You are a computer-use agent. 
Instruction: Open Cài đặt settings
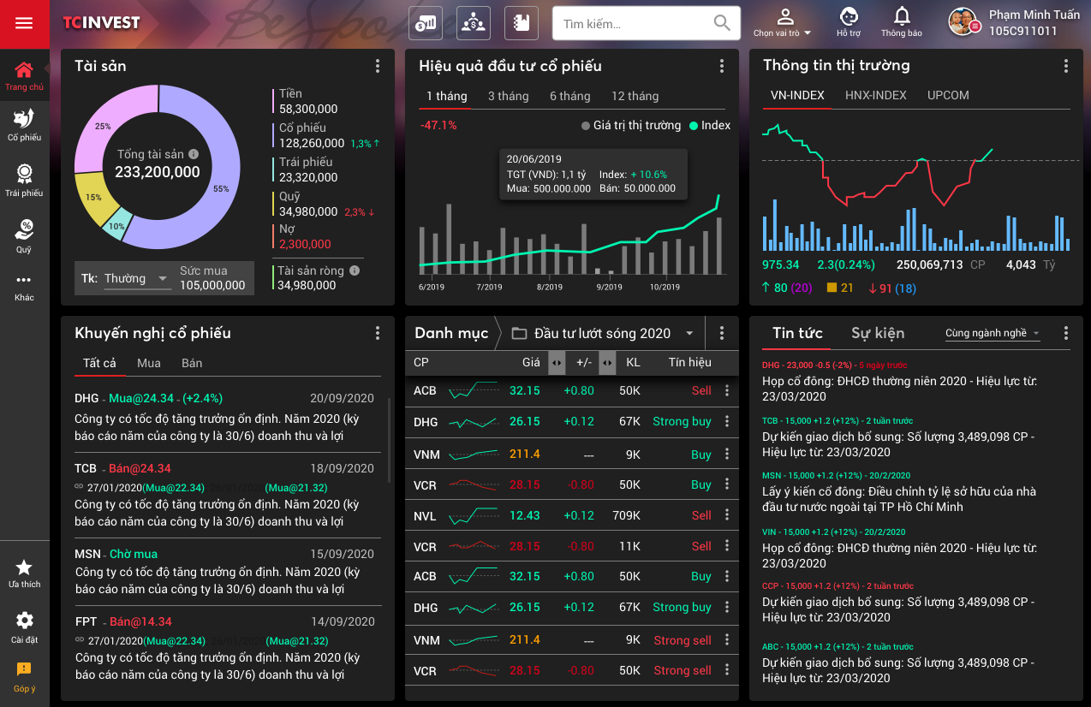click(24, 627)
